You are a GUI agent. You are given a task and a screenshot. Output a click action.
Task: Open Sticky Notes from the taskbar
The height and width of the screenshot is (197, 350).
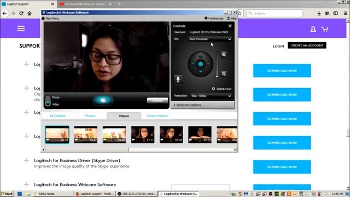coord(53,194)
